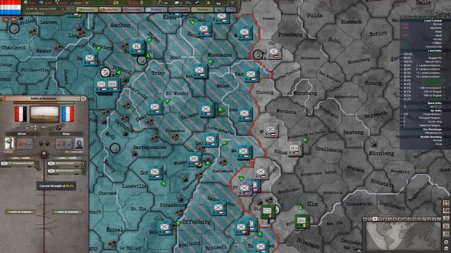451x253 pixels.
Task: Select the infantry counter west of Offenburg
Action: click(165, 228)
